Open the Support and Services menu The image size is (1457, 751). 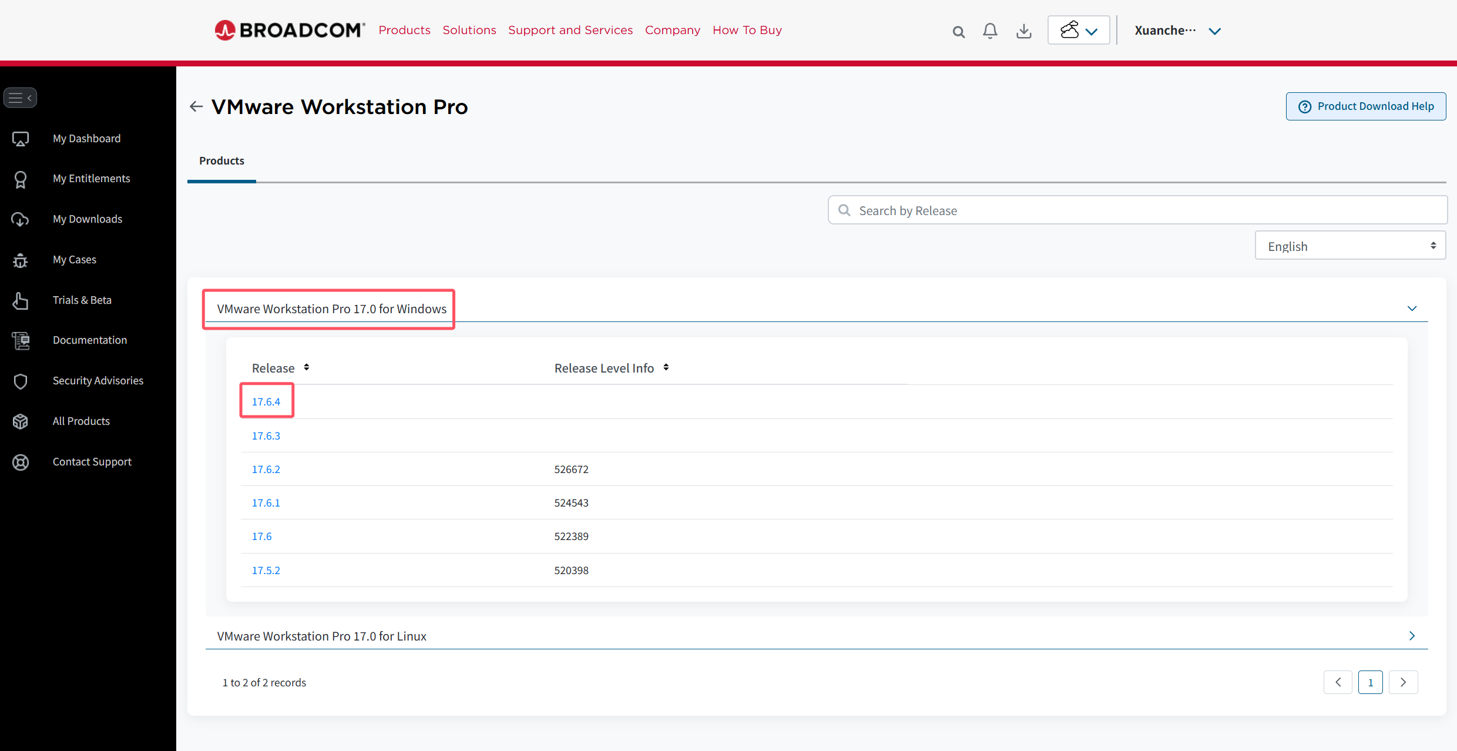click(x=570, y=30)
